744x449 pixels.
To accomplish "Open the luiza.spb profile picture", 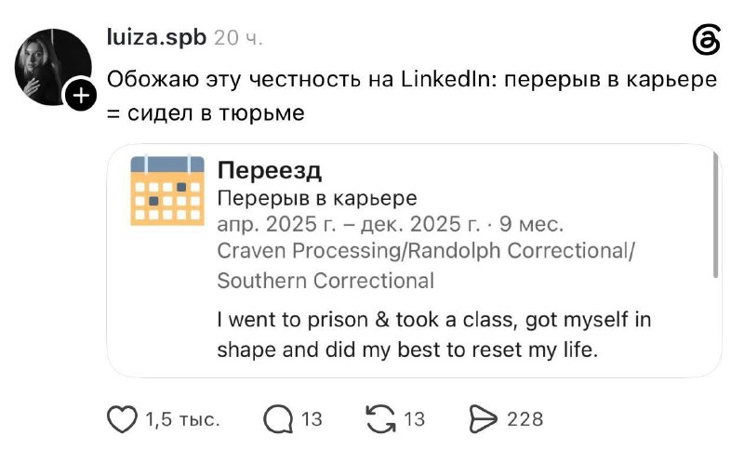I will coord(53,67).
